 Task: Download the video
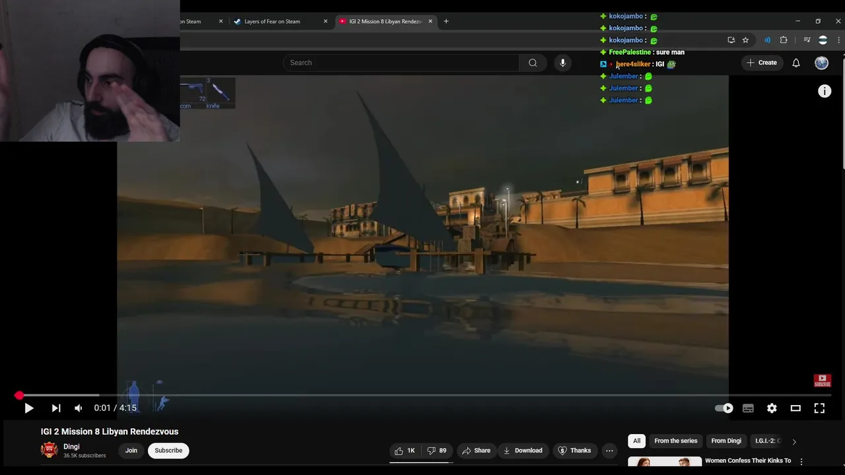coord(522,451)
